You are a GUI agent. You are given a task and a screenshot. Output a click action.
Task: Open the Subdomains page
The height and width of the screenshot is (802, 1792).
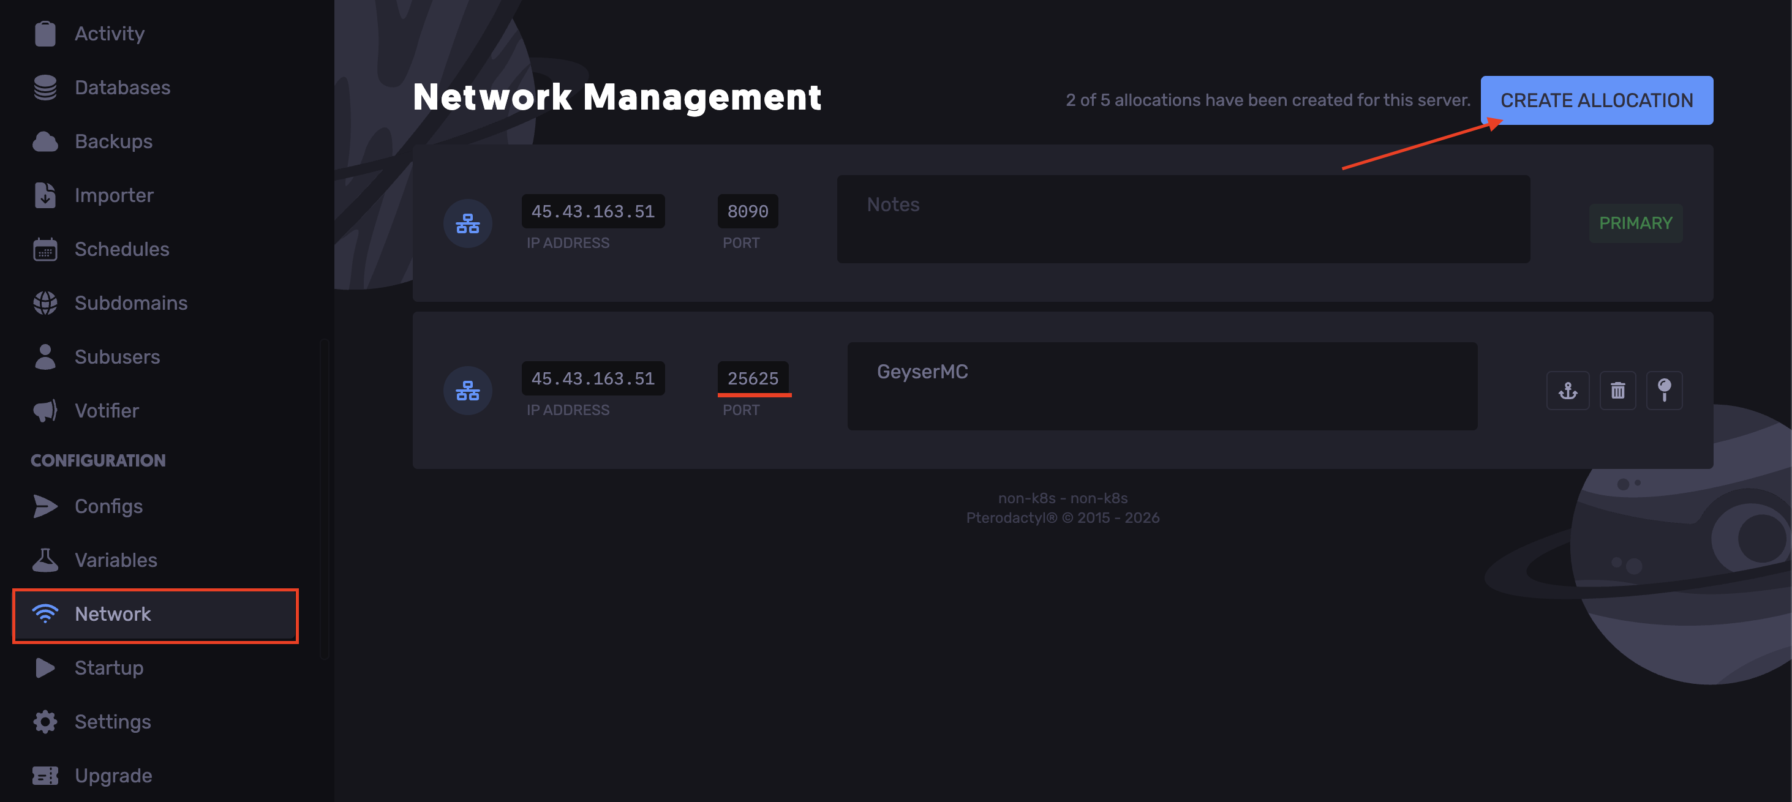click(130, 303)
